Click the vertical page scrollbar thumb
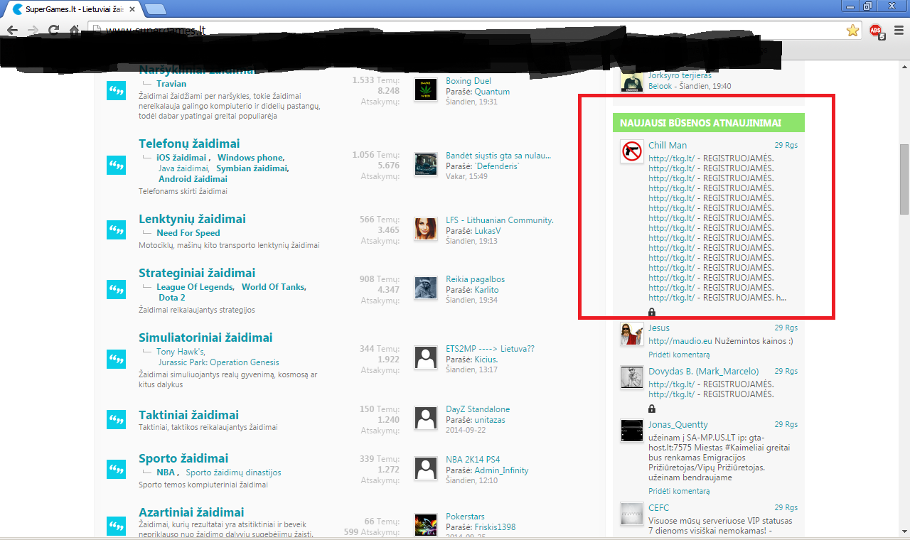 (x=904, y=179)
